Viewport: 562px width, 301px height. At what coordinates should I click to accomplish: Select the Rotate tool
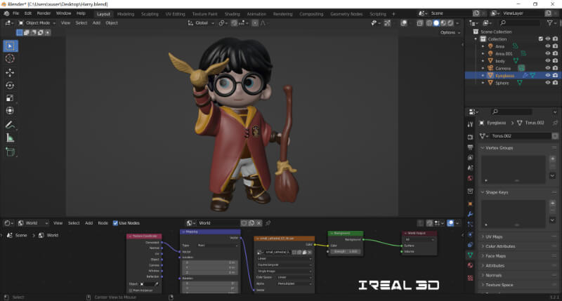point(10,86)
